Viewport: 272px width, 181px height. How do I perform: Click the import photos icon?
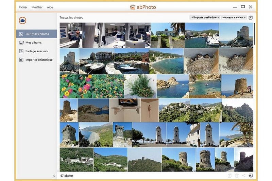(251, 176)
